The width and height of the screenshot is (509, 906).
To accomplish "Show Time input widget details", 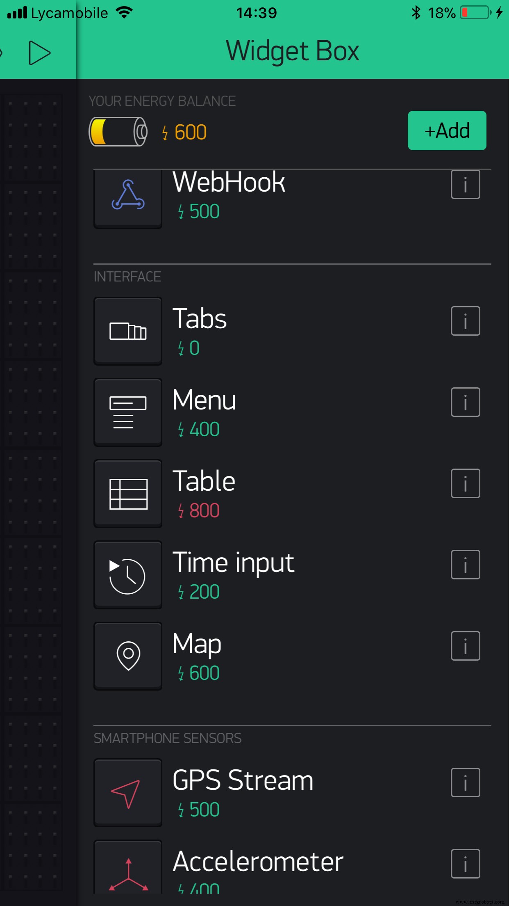I will (x=465, y=565).
